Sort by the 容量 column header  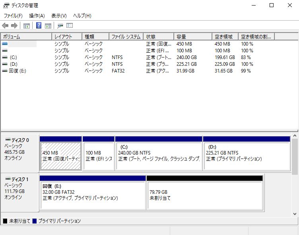pos(193,36)
